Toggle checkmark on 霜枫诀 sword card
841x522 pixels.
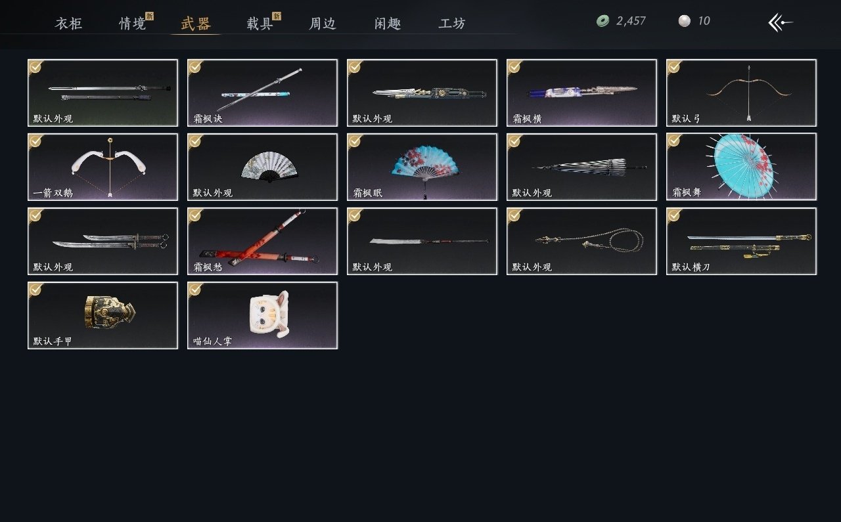pyautogui.click(x=195, y=66)
